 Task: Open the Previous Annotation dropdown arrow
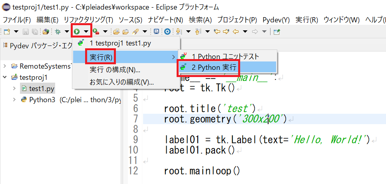click(207, 32)
